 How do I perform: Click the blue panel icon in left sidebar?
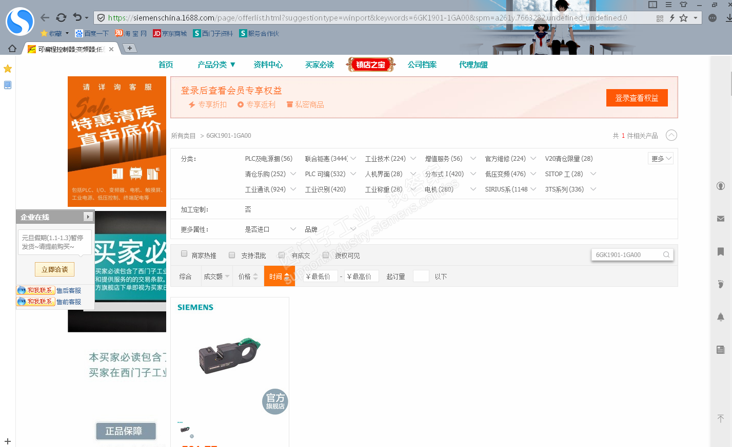8,85
